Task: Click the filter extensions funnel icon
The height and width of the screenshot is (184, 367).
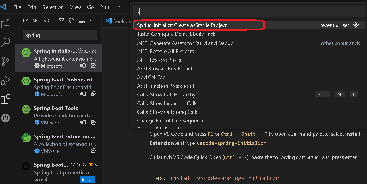Action: tap(62, 21)
